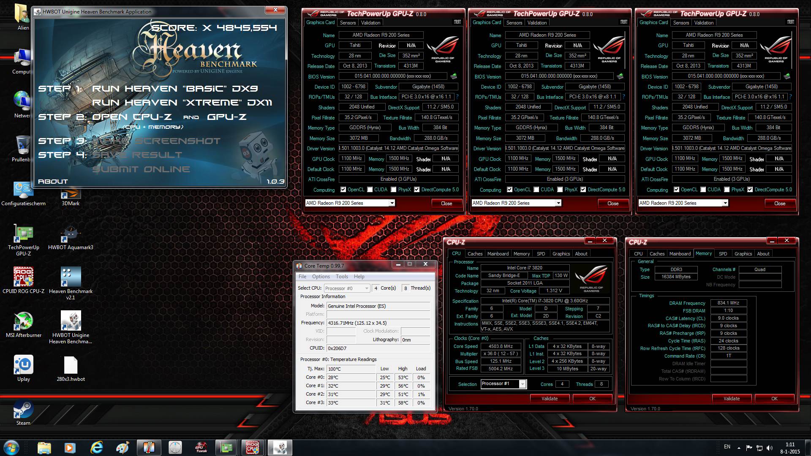
Task: Click the network tray icon
Action: (759, 448)
